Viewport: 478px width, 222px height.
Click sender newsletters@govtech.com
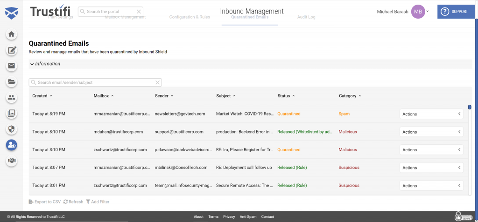[x=180, y=114]
